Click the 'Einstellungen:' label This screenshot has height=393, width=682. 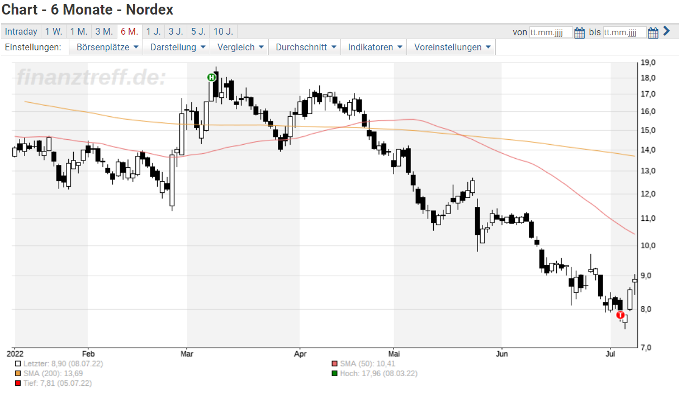click(33, 48)
